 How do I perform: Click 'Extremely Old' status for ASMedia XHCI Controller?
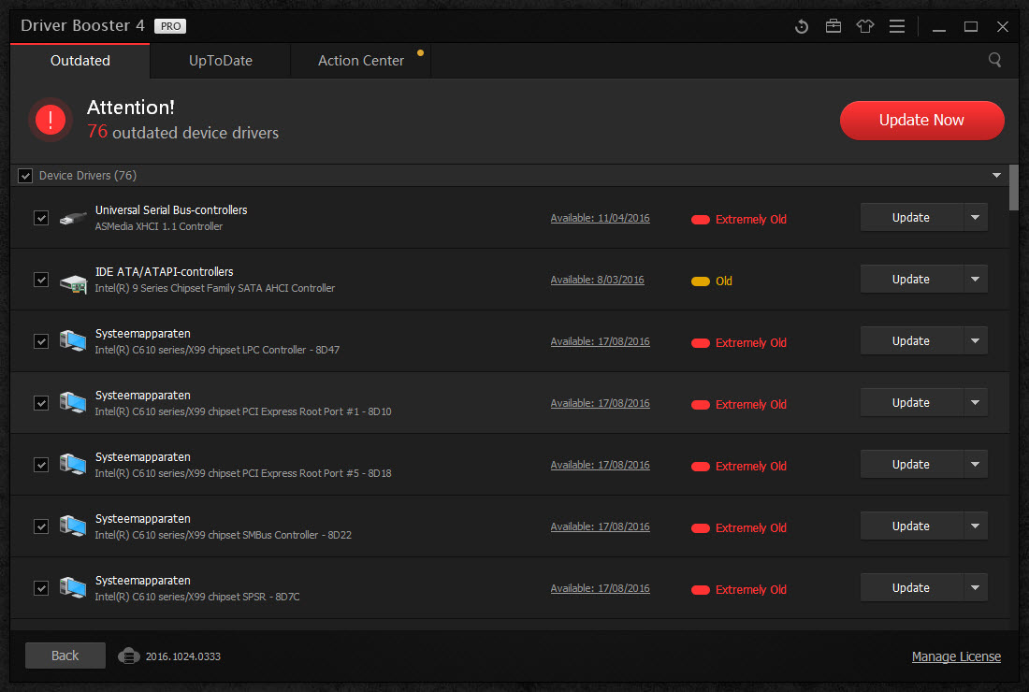(x=739, y=219)
